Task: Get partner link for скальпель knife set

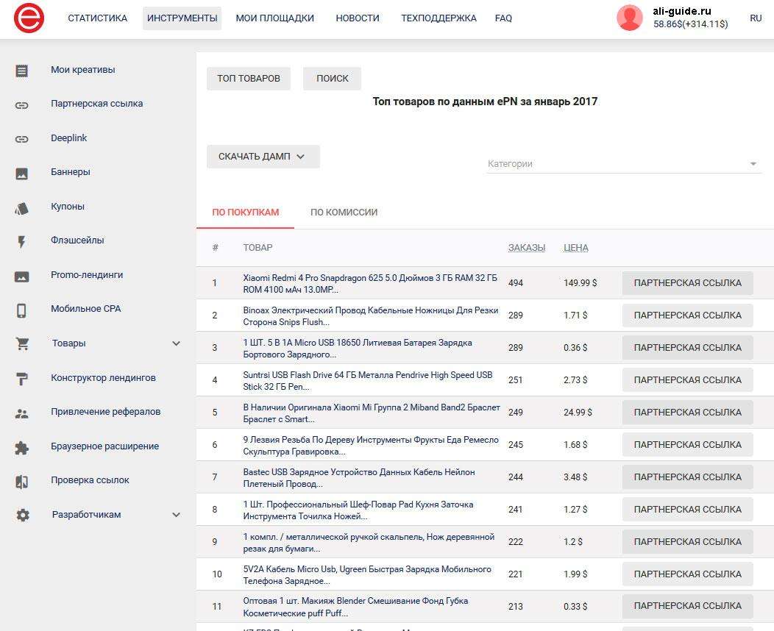Action: [688, 542]
